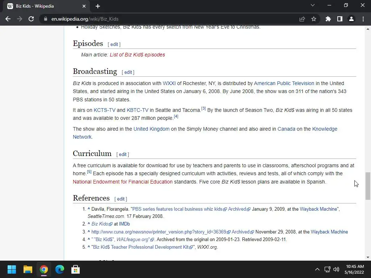Jump back from reference 1 caret
The height and width of the screenshot is (278, 371).
pyautogui.click(x=89, y=209)
